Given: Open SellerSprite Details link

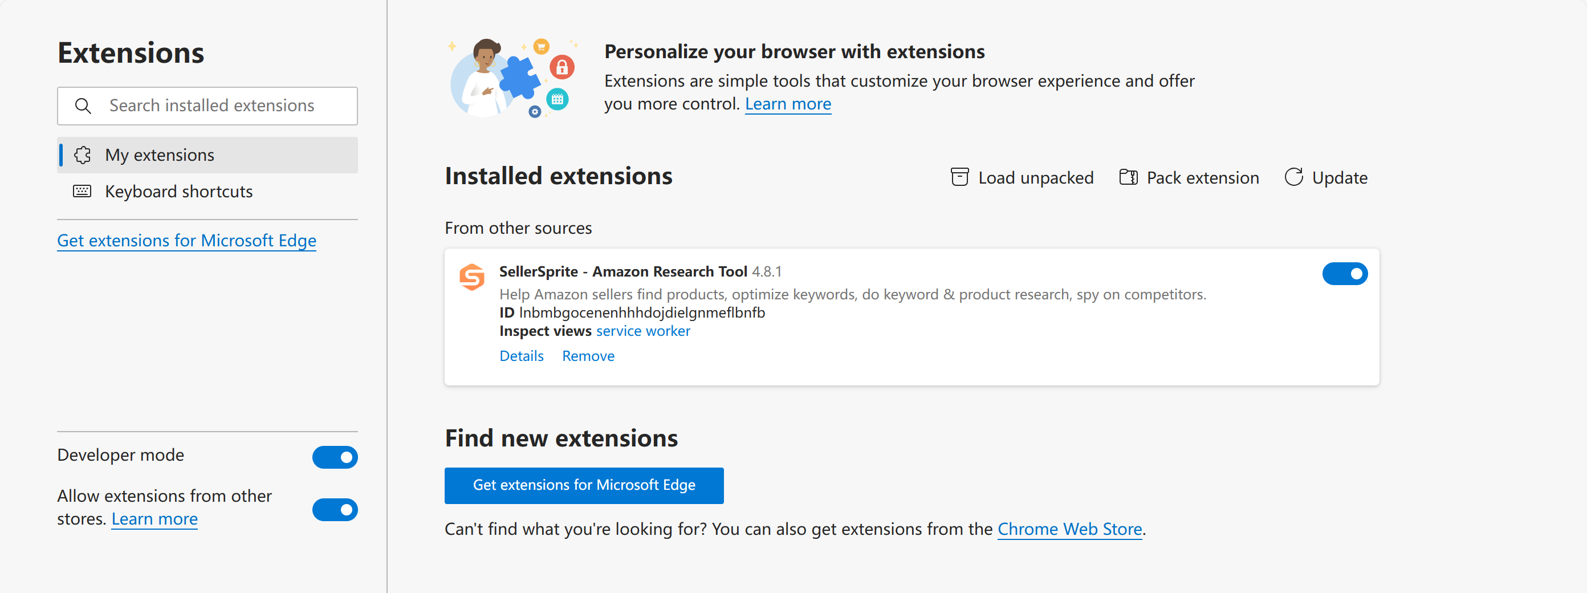Looking at the screenshot, I should [521, 356].
